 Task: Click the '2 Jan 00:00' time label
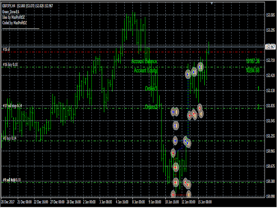pos(89,202)
